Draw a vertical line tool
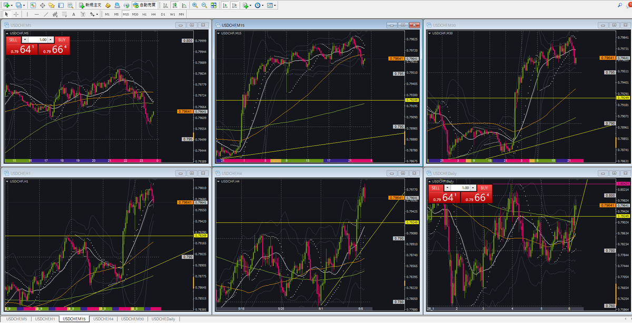The width and height of the screenshot is (632, 323). [27, 14]
